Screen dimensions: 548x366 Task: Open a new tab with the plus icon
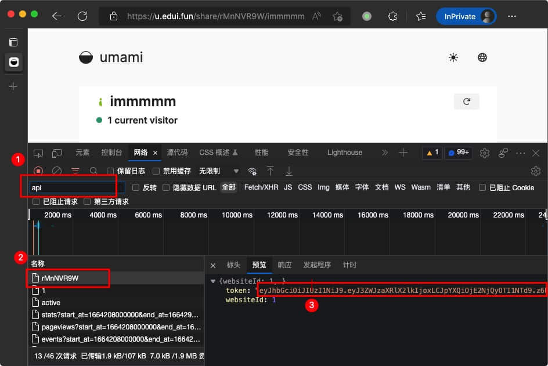[13, 86]
